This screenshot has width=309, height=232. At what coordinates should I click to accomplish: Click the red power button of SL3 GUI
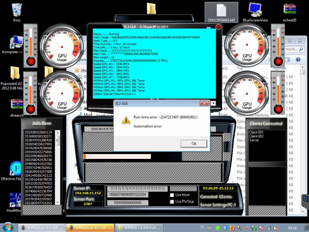pyautogui.click(x=218, y=27)
